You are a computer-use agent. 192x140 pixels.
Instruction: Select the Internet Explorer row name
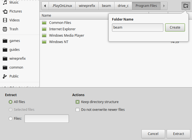[x=62, y=29]
